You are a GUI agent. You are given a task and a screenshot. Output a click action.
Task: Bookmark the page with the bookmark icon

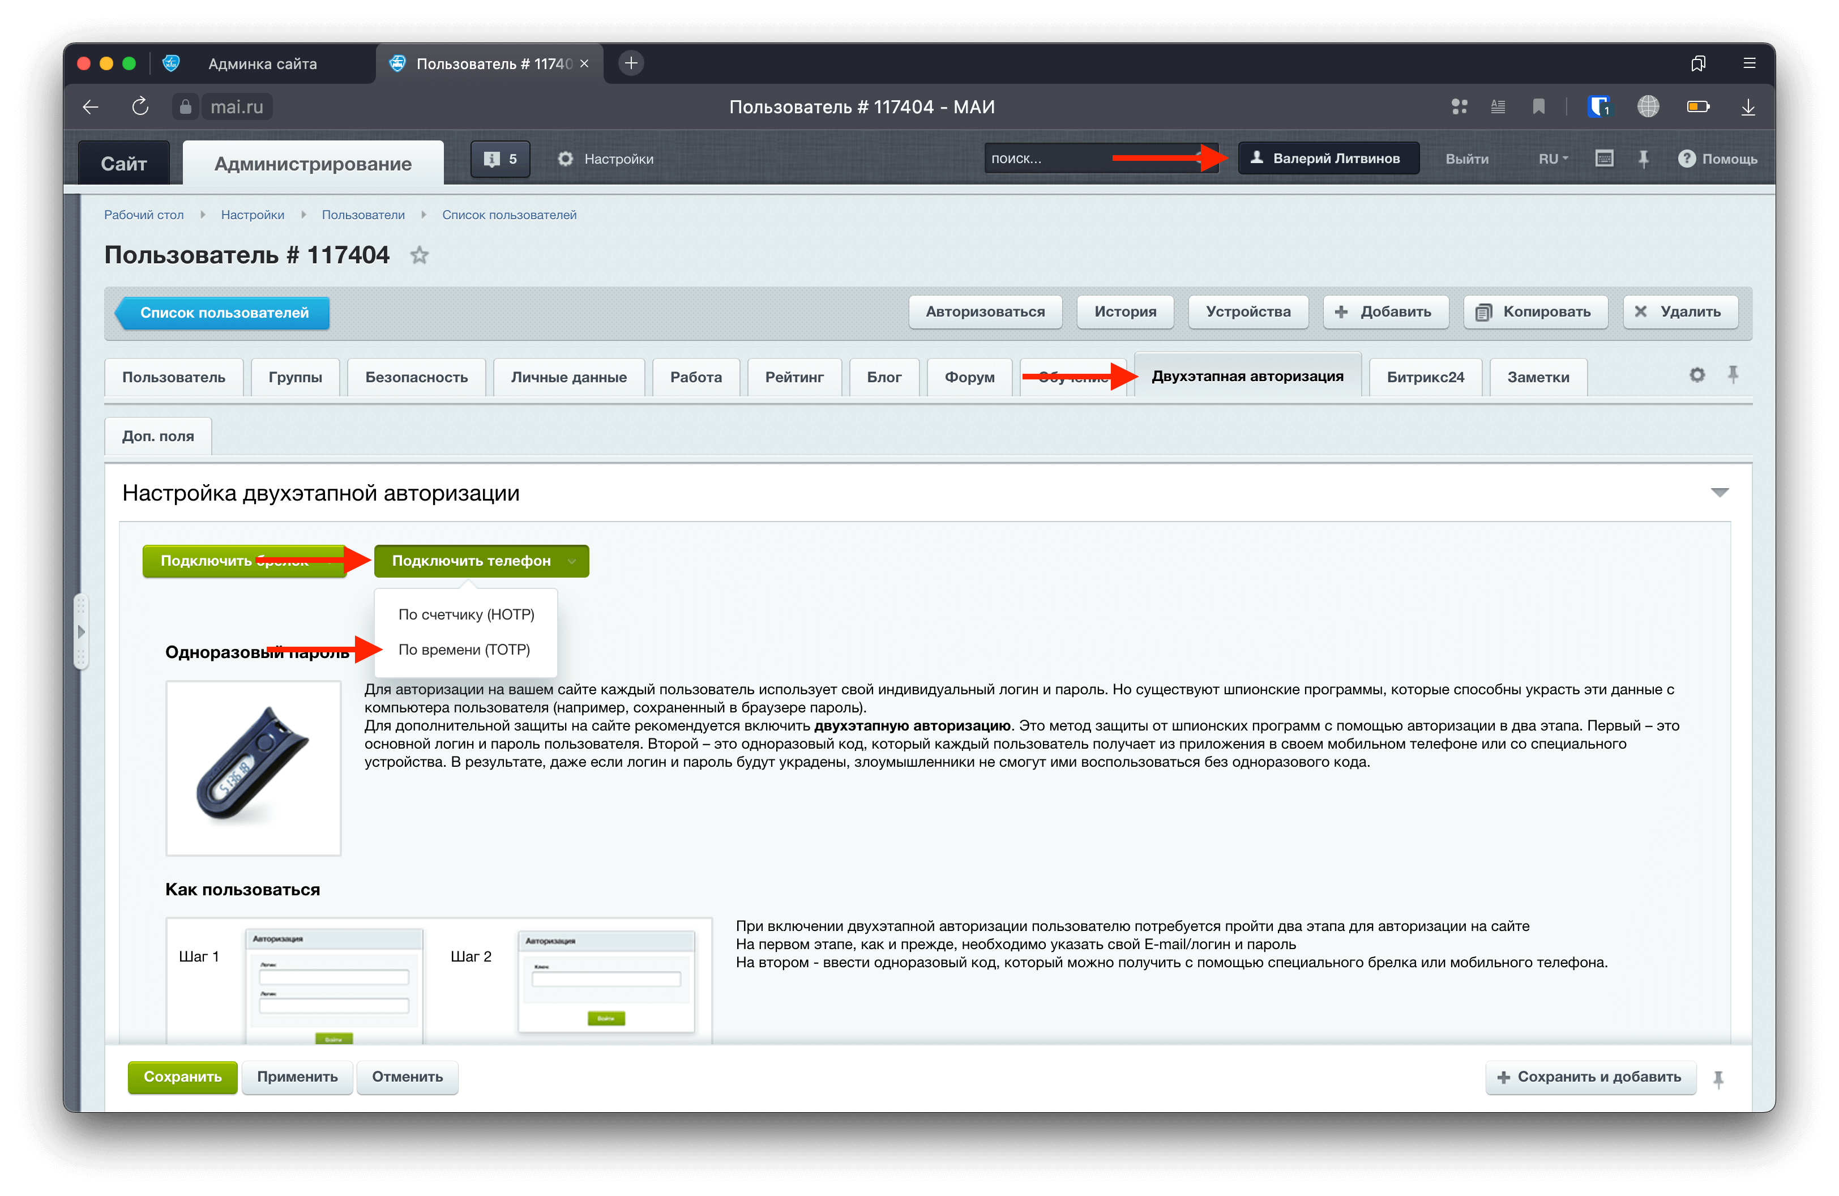(1538, 106)
